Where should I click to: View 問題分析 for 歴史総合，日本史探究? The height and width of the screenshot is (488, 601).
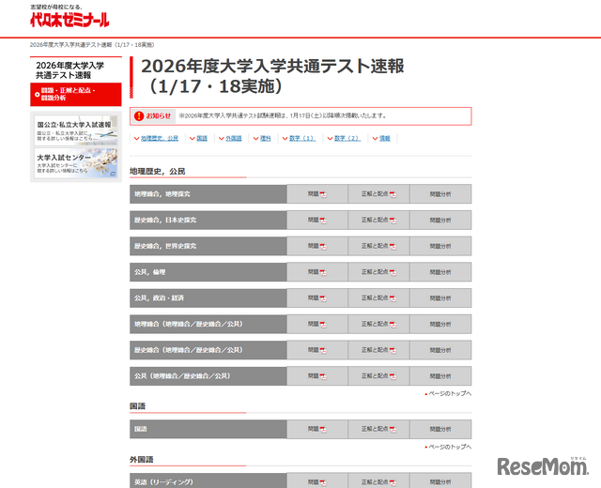[x=440, y=221]
